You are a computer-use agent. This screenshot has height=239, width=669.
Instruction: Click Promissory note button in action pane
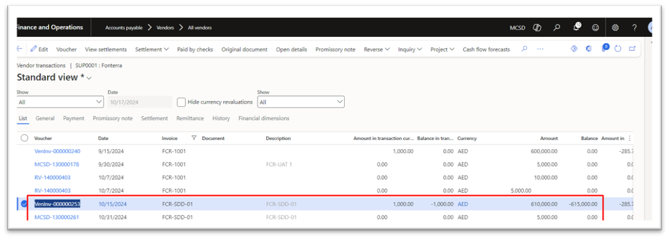335,50
